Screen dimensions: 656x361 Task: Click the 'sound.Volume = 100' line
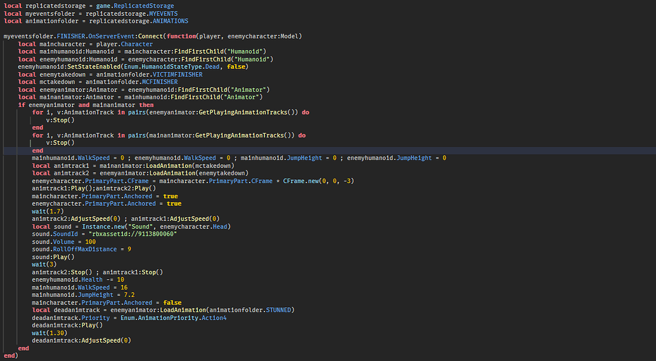click(63, 242)
